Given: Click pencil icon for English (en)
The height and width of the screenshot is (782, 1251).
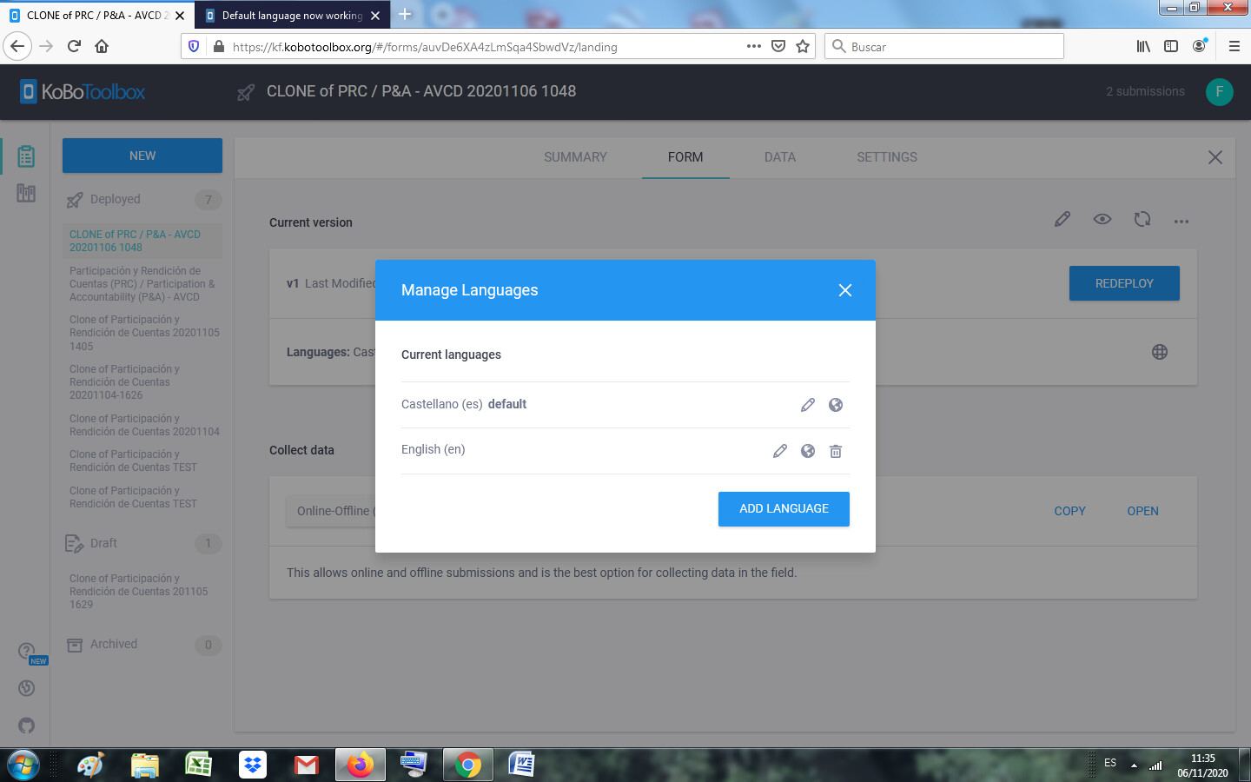Looking at the screenshot, I should point(779,451).
